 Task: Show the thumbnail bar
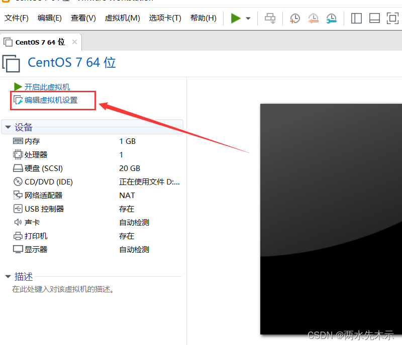(x=374, y=18)
